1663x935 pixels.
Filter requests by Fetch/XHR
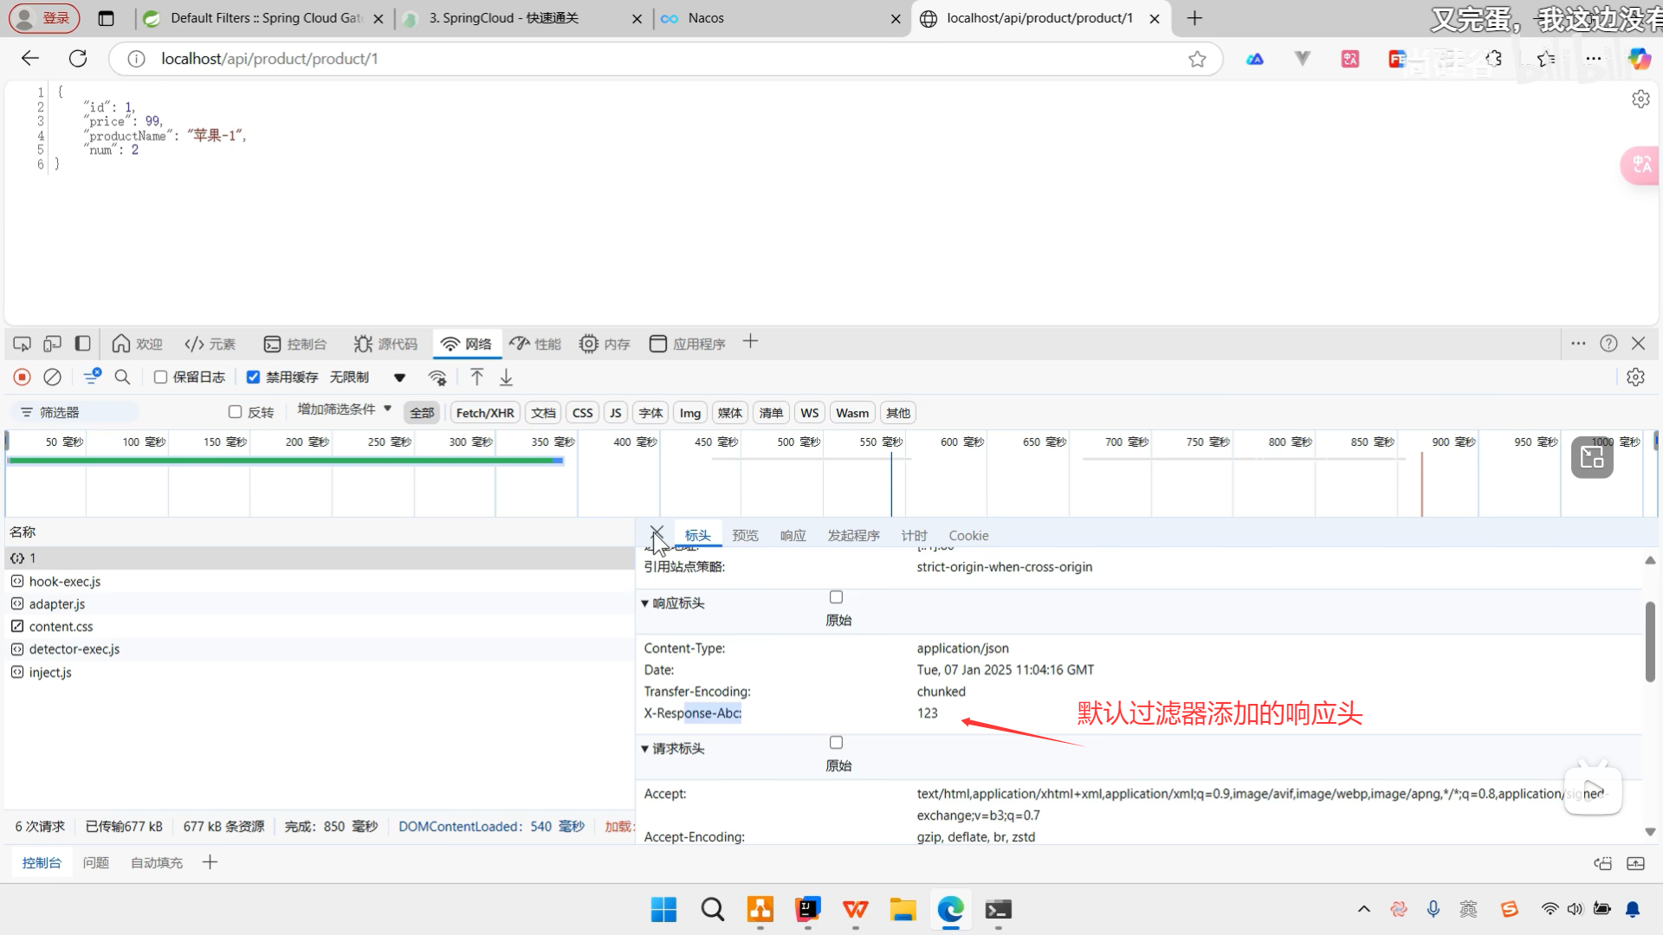pos(484,413)
